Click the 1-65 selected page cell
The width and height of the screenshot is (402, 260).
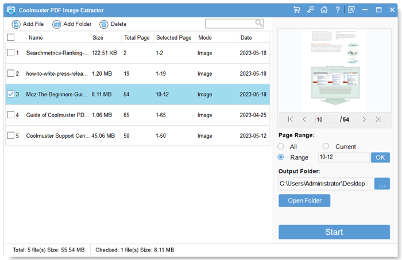pos(160,115)
